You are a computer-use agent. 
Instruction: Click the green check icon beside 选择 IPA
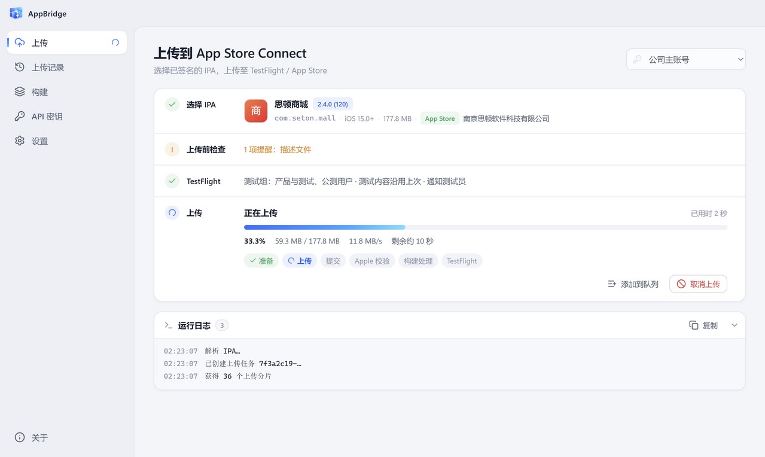[172, 104]
